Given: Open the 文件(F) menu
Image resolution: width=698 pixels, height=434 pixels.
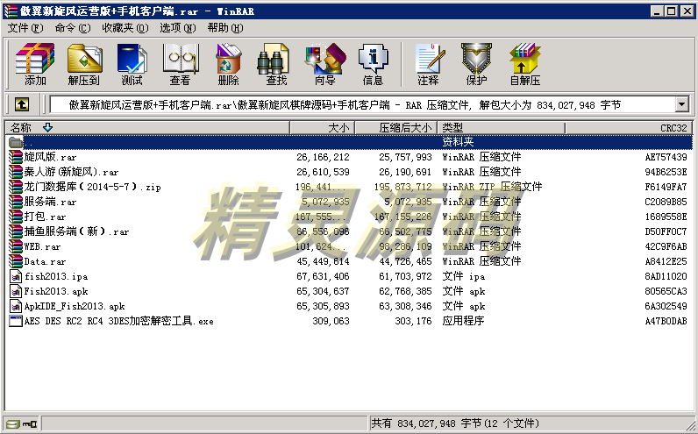Looking at the screenshot, I should (25, 28).
